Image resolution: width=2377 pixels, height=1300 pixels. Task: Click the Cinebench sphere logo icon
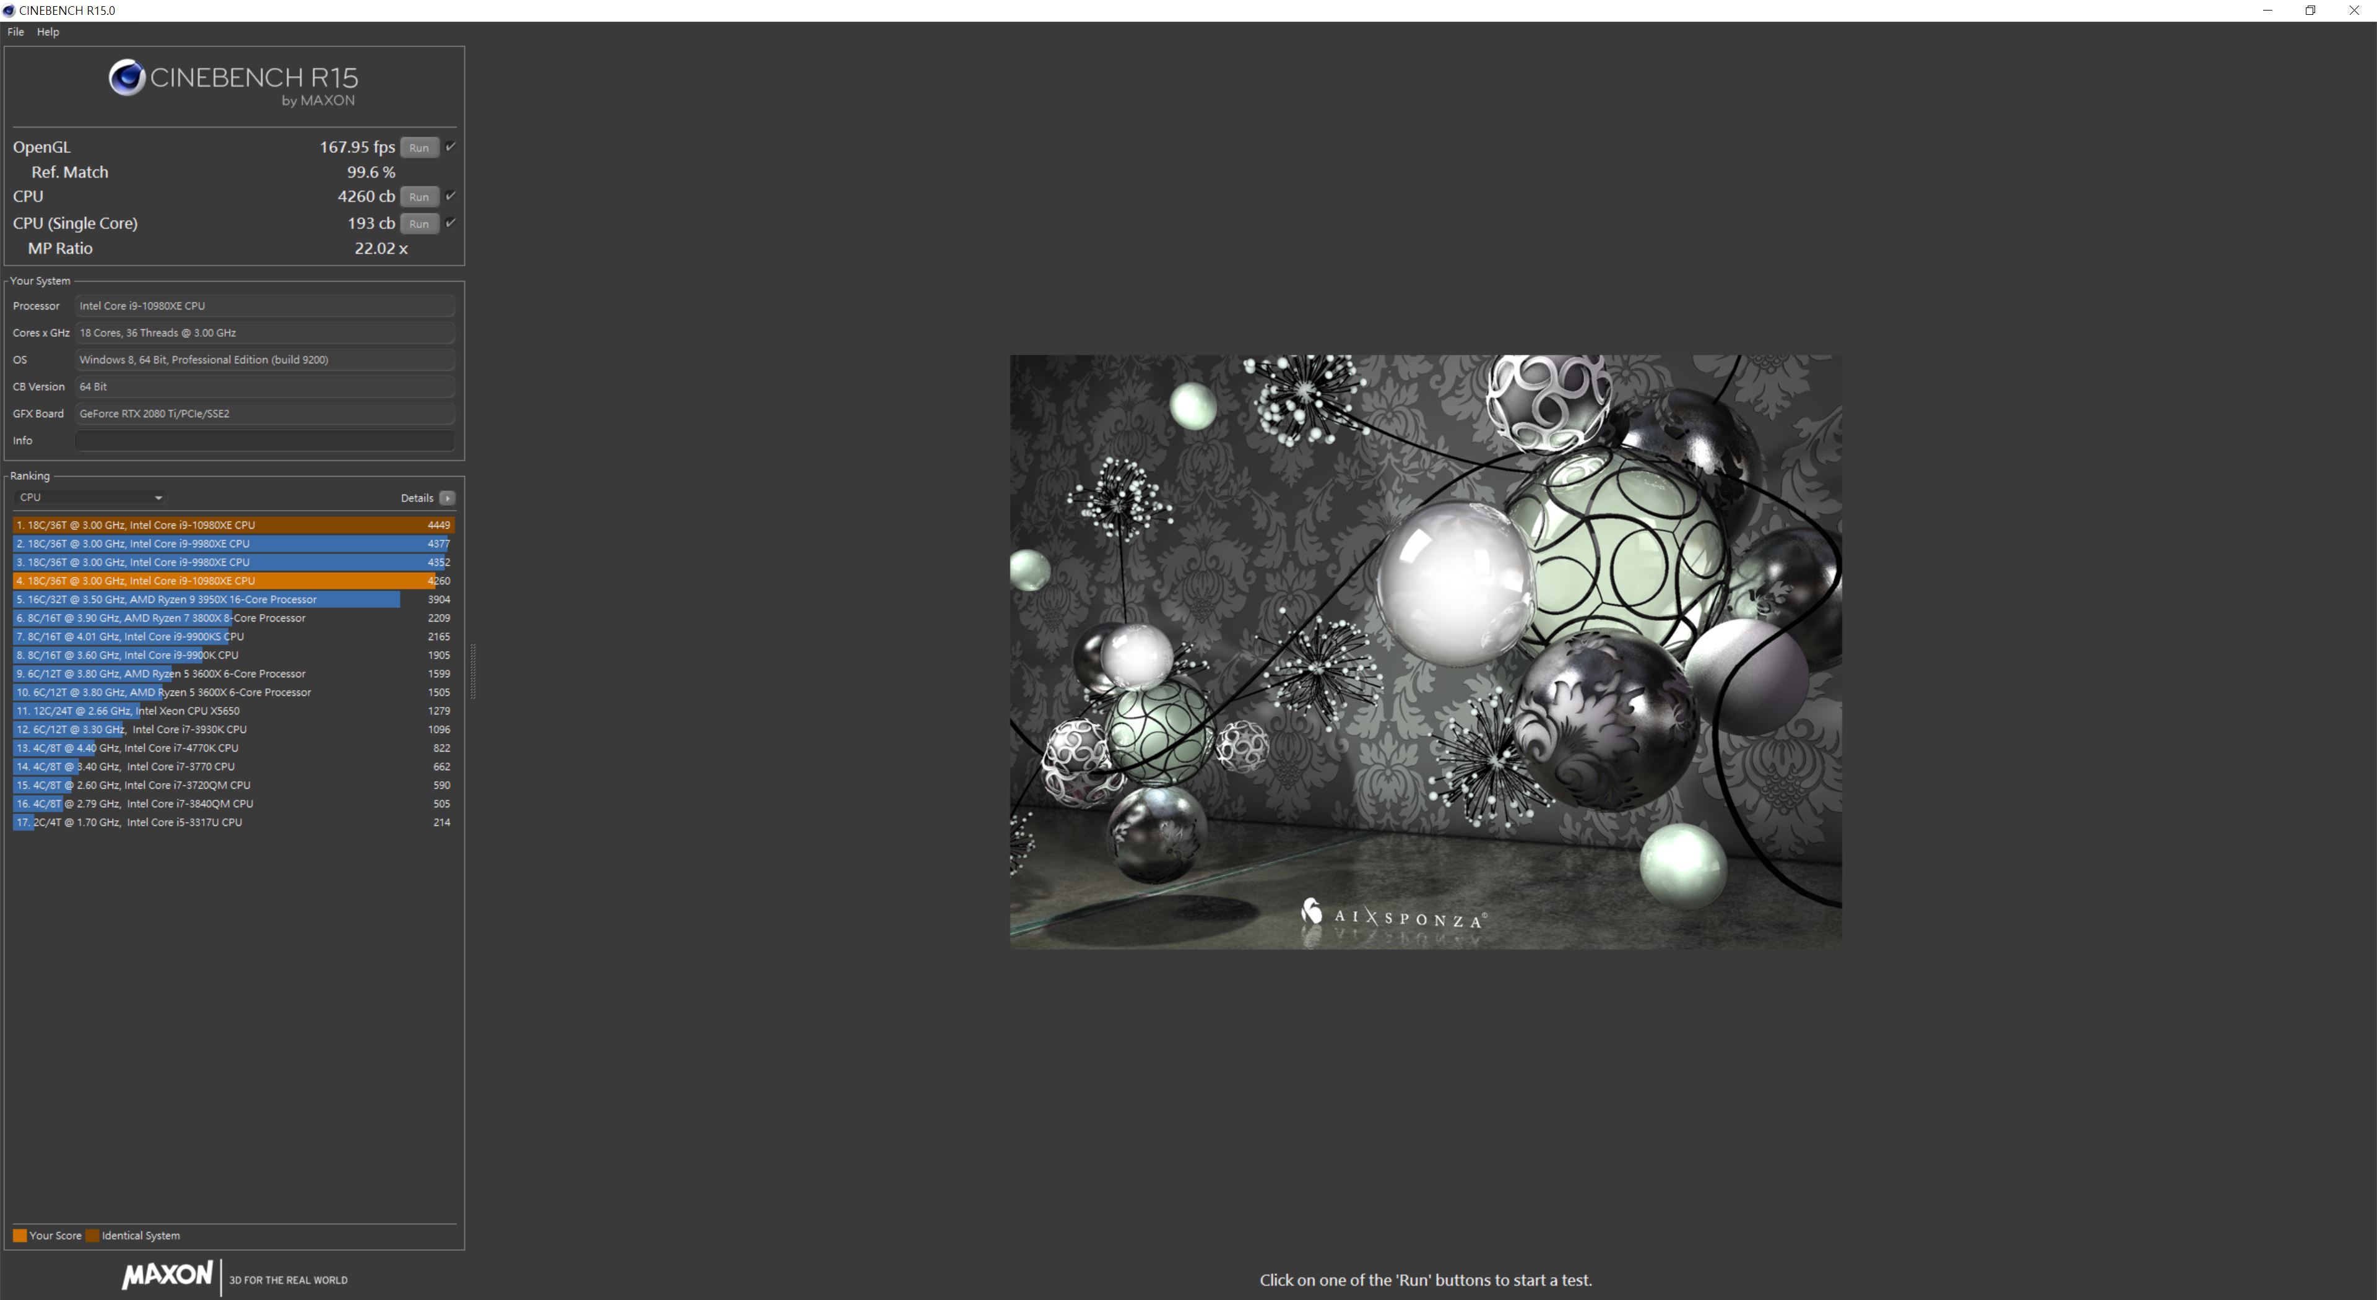(126, 77)
